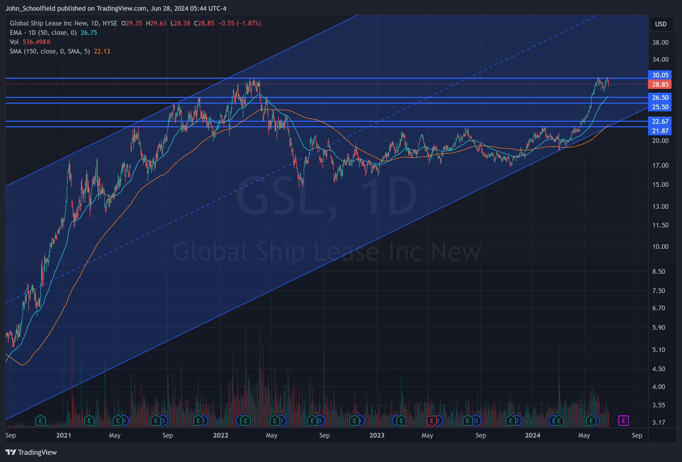The image size is (682, 462).
Task: Click the '2022' time axis label
Action: point(220,435)
